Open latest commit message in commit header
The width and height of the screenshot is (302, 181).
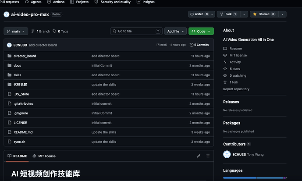(43, 45)
